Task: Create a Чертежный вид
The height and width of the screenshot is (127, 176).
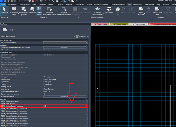Action: click(x=157, y=11)
